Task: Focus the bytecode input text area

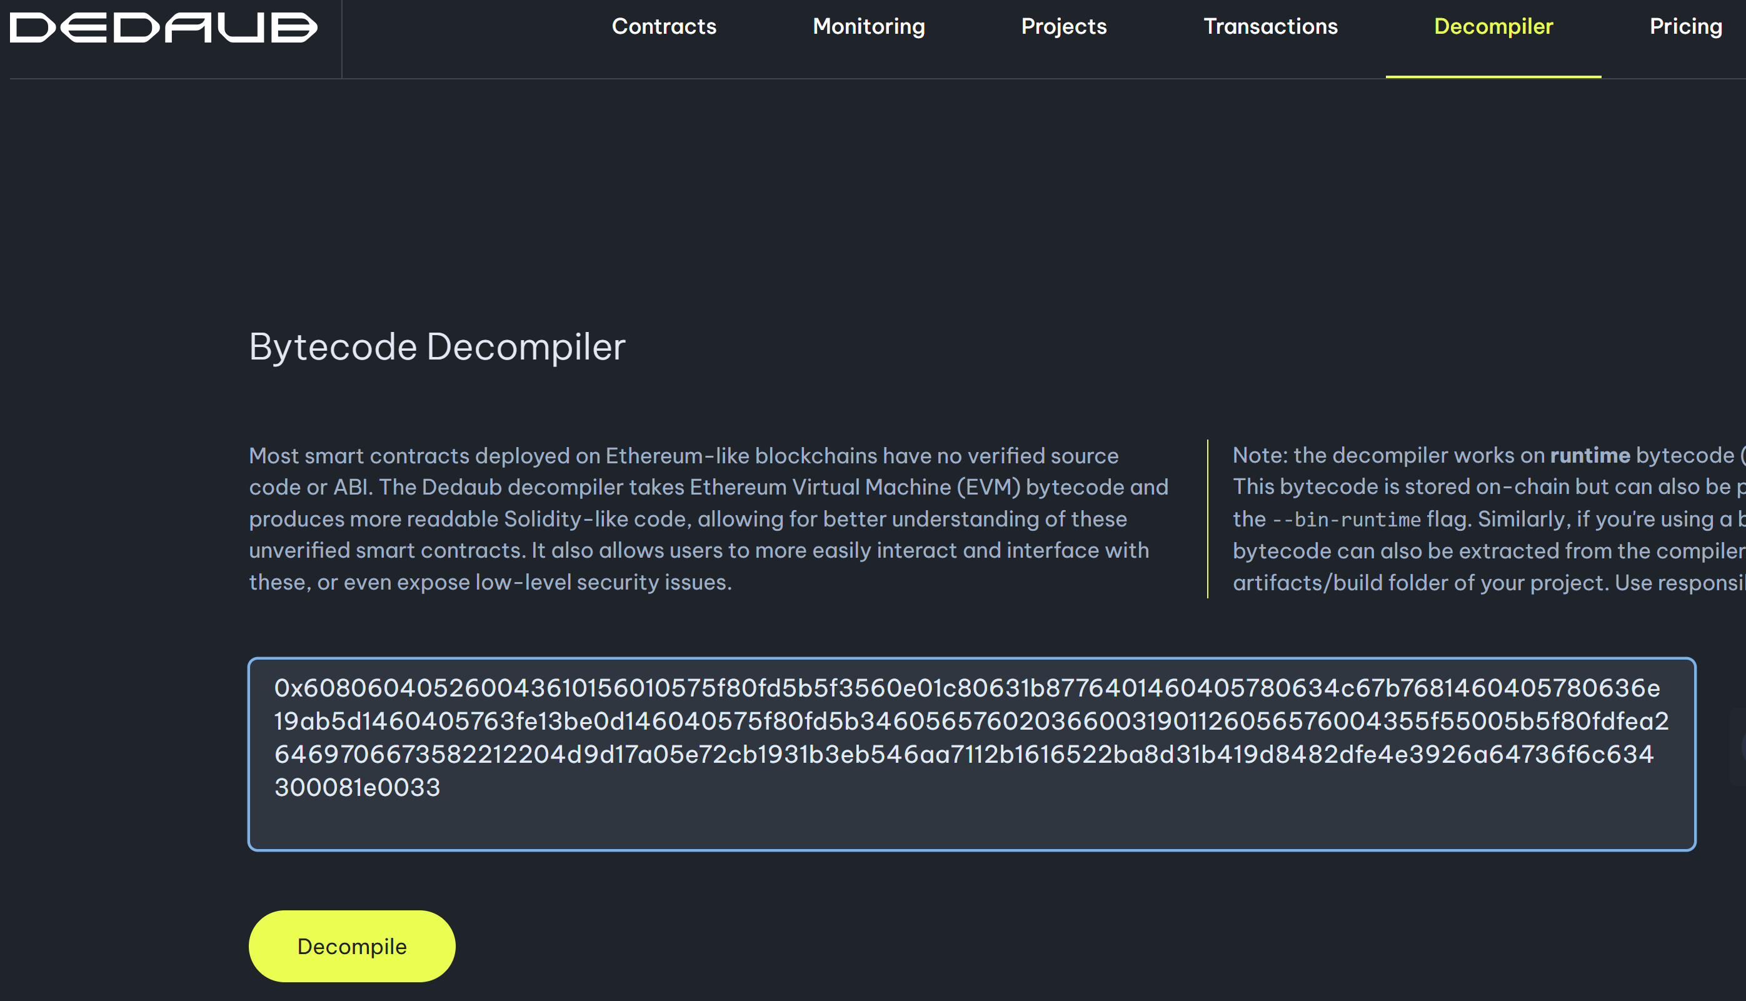Action: coord(972,754)
